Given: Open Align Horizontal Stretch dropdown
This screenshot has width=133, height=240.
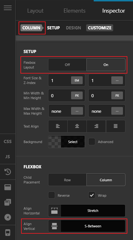Looking at the screenshot, I should (x=87, y=211).
